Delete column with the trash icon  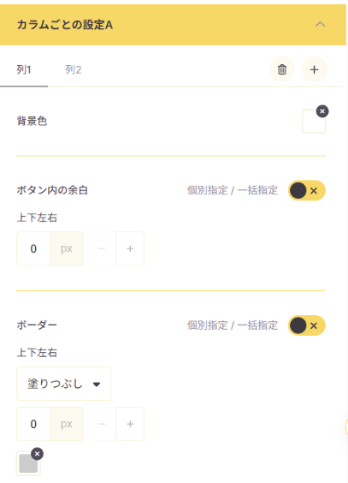[282, 69]
